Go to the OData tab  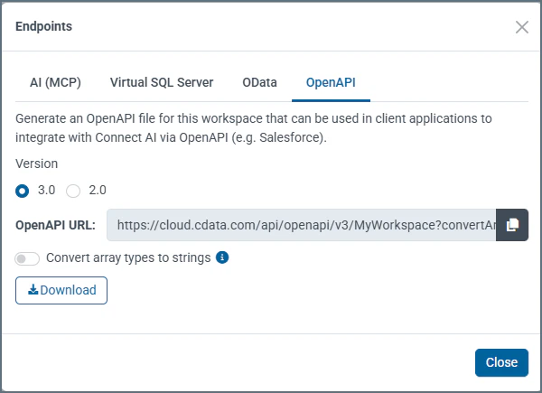click(x=259, y=82)
